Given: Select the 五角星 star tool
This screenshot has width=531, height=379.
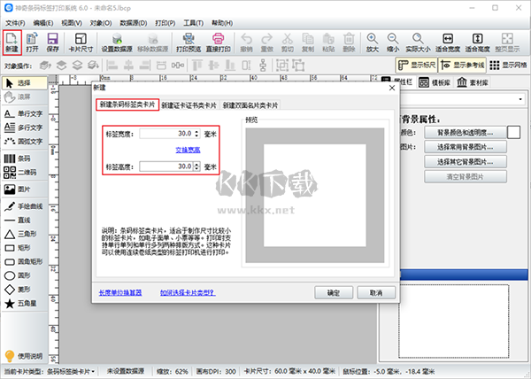Looking at the screenshot, I should pos(20,304).
